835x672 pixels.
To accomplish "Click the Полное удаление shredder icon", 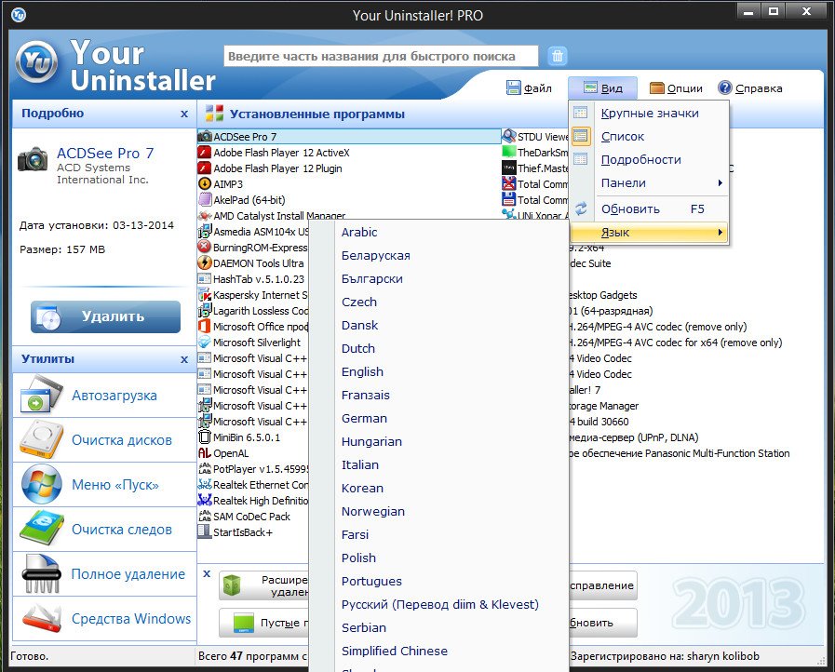I will tap(41, 573).
